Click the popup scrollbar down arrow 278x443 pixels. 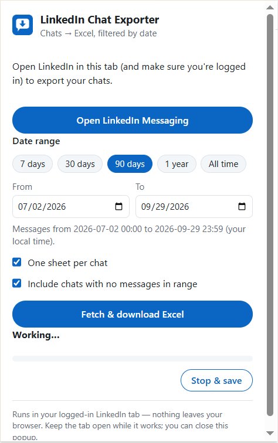270,433
